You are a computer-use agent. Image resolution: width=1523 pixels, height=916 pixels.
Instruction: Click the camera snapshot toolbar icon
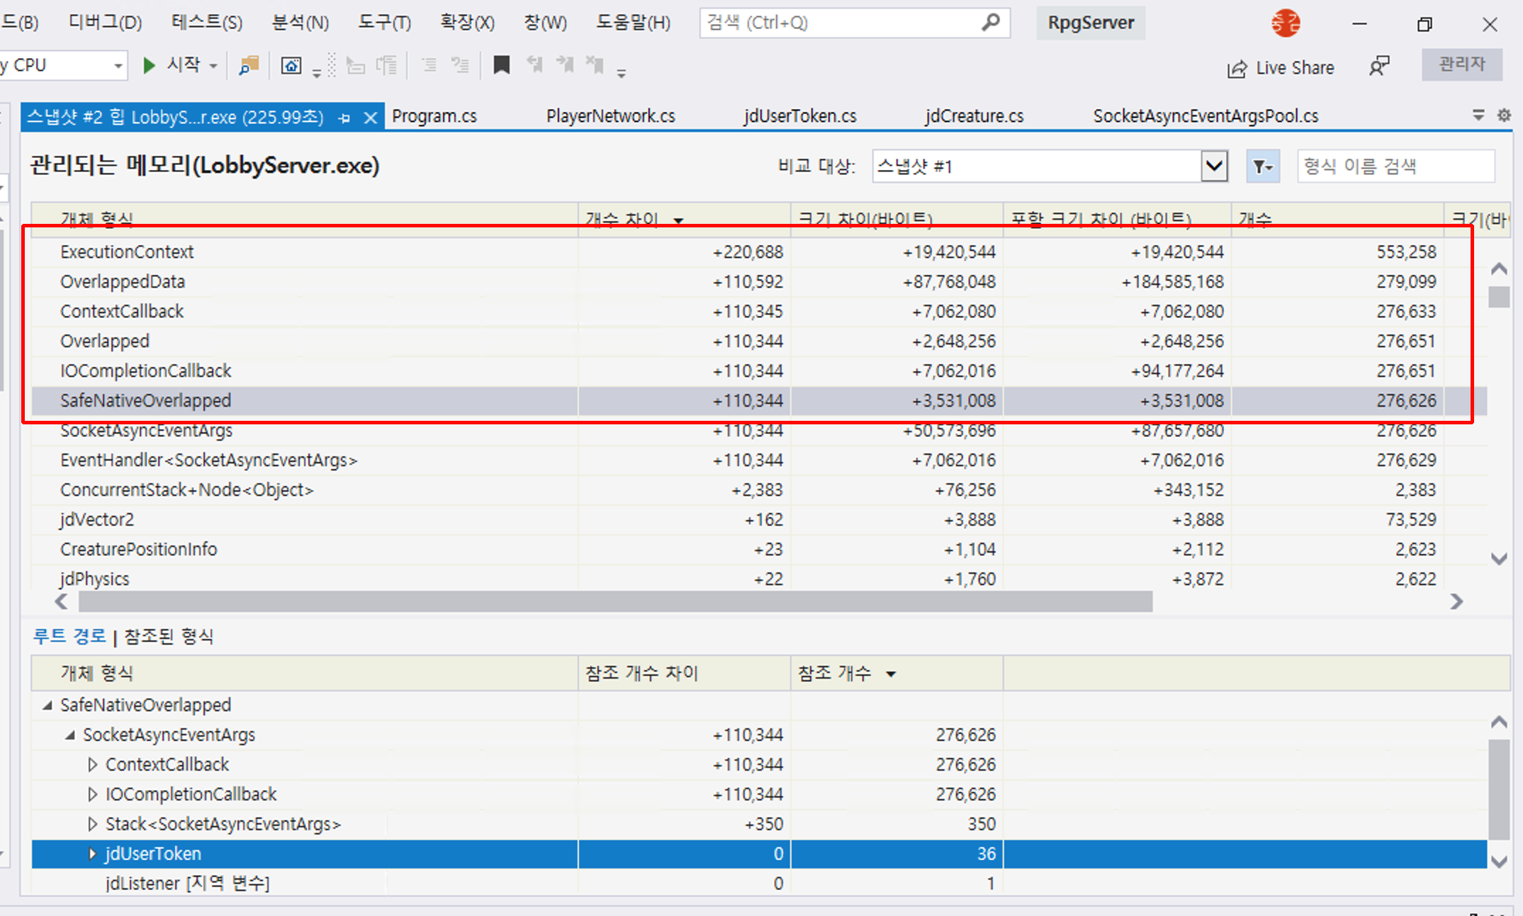pos(291,66)
